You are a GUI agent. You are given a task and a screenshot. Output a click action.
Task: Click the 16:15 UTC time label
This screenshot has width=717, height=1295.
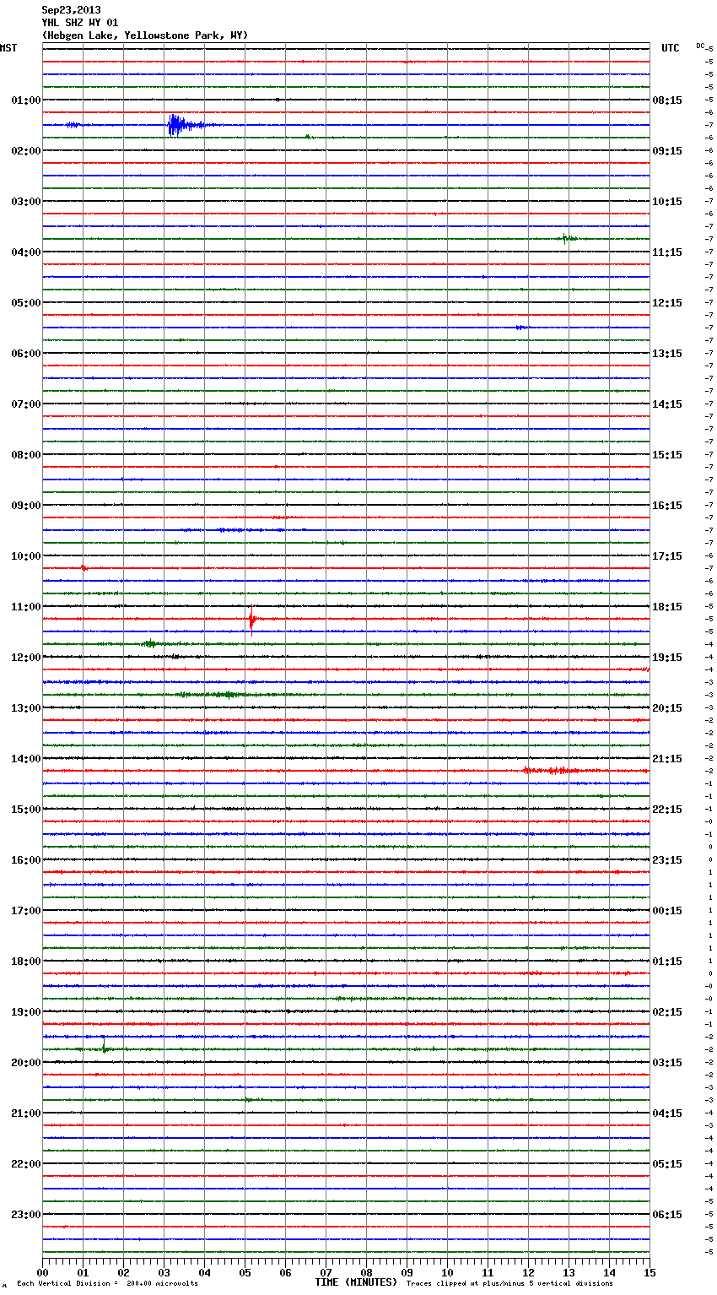point(667,506)
